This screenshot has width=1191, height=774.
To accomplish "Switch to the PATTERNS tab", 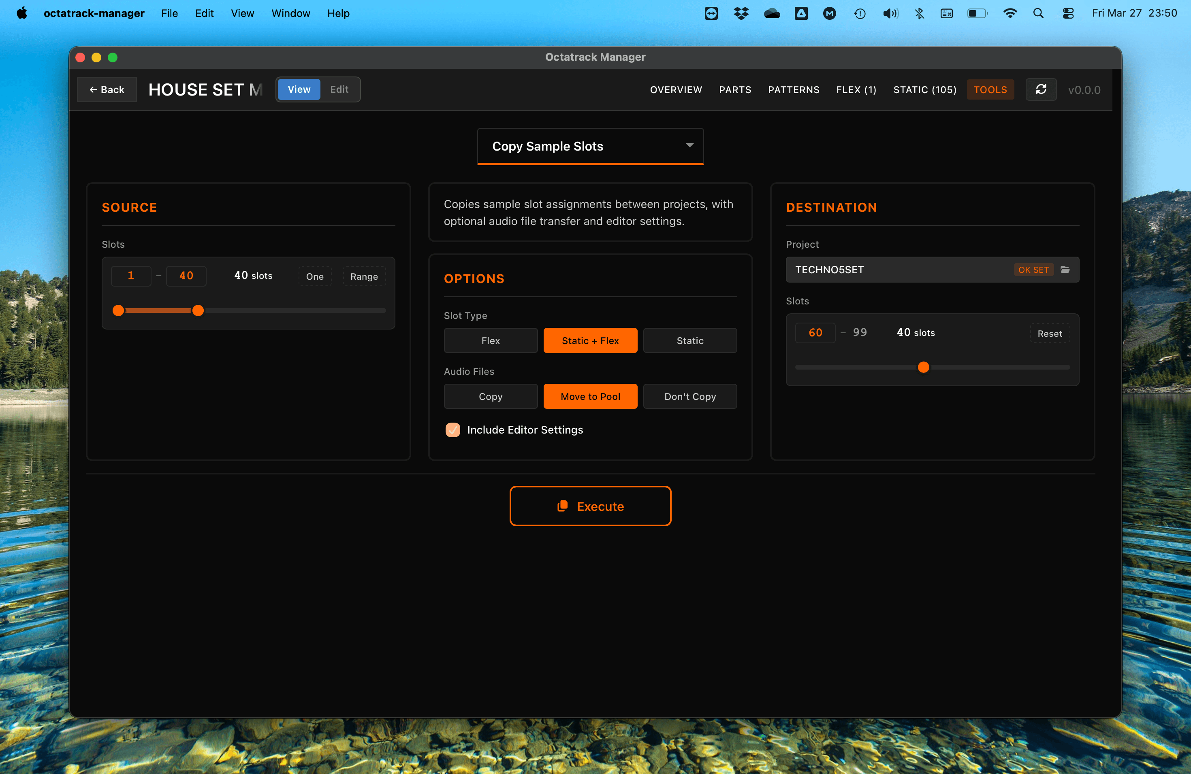I will (x=794, y=89).
